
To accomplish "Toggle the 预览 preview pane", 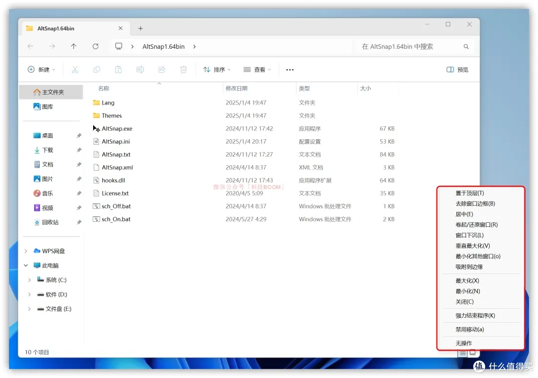I will click(457, 70).
